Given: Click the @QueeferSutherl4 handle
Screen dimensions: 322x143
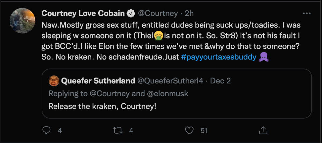Looking at the screenshot, I should click(170, 81).
